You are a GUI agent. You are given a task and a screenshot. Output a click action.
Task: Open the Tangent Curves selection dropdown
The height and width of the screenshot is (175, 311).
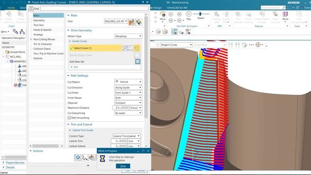coord(176,45)
